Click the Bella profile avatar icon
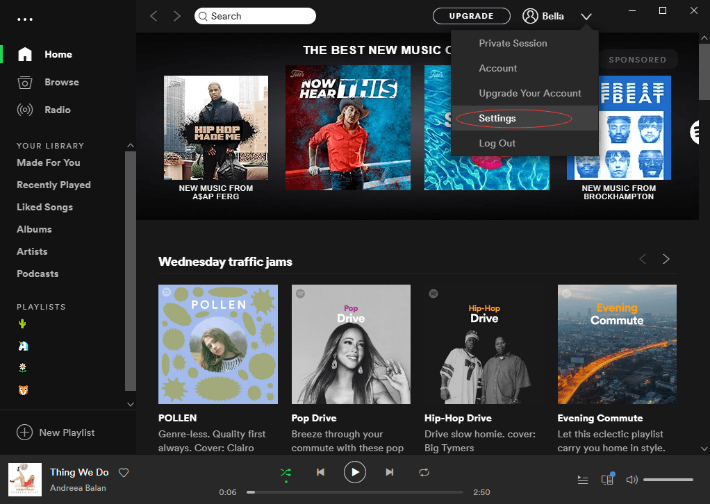The image size is (710, 504). pyautogui.click(x=530, y=16)
